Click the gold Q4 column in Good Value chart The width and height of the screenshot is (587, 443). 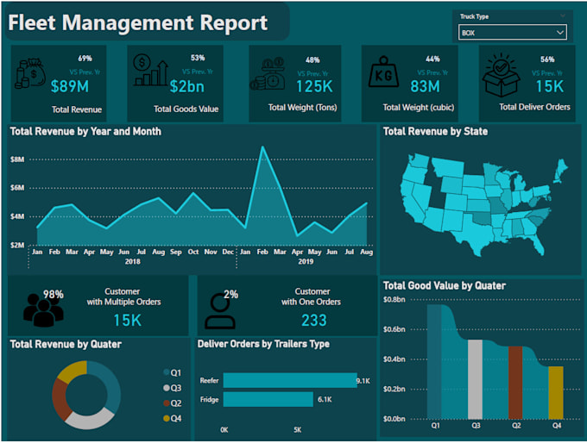pyautogui.click(x=556, y=393)
